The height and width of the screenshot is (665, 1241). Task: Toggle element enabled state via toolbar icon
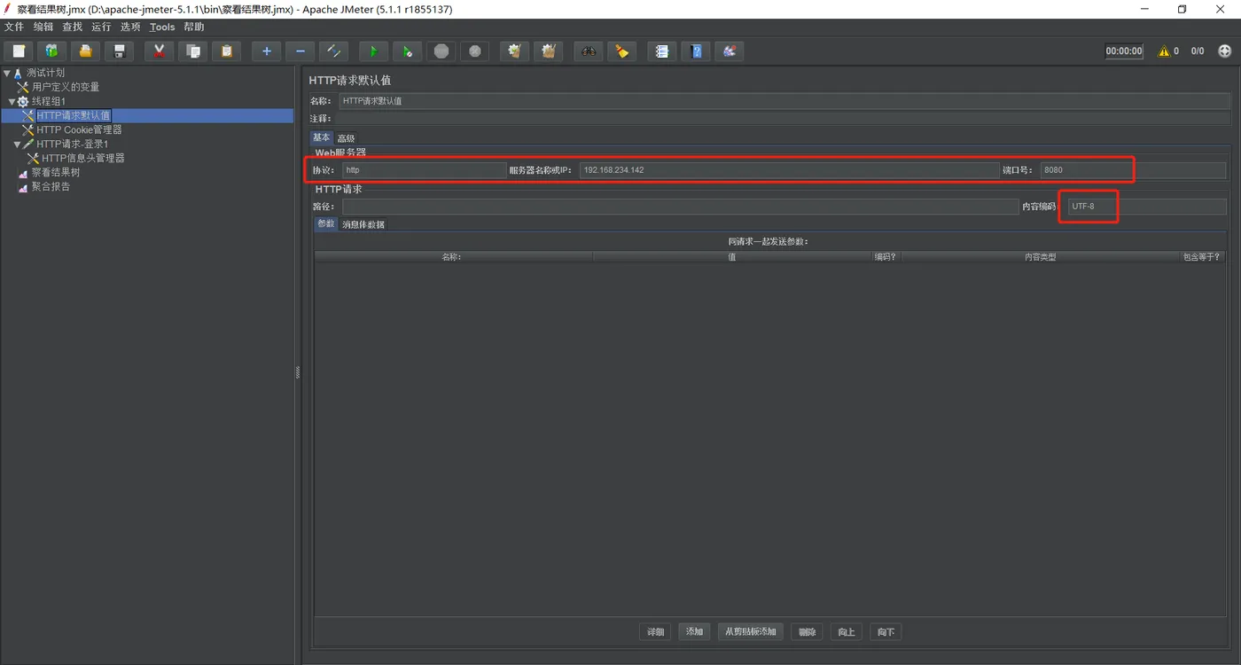[333, 51]
